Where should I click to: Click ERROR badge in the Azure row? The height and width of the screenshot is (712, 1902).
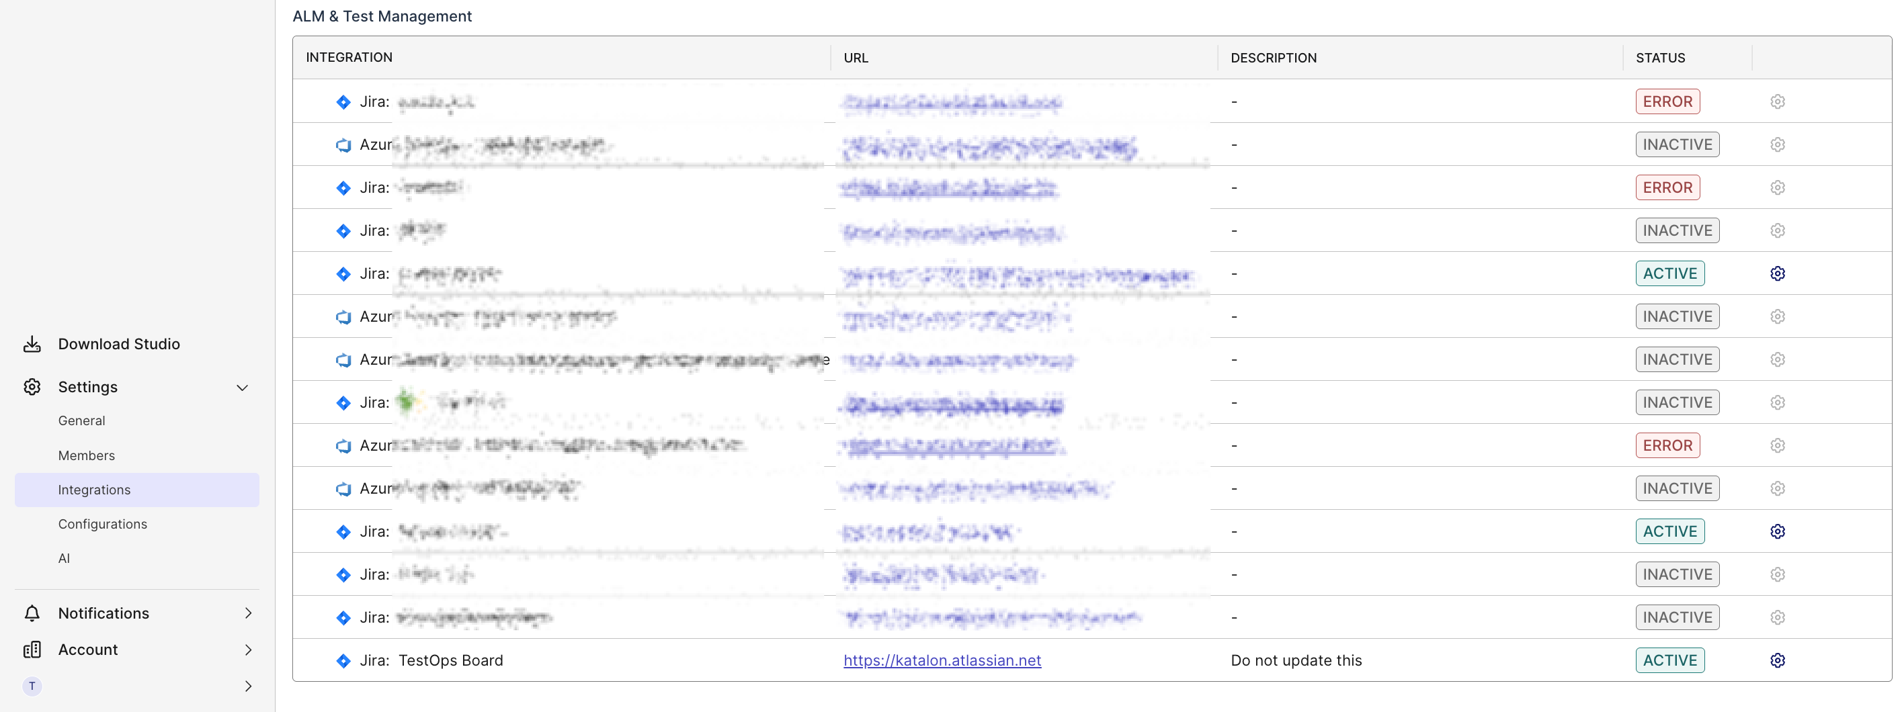pos(1667,445)
